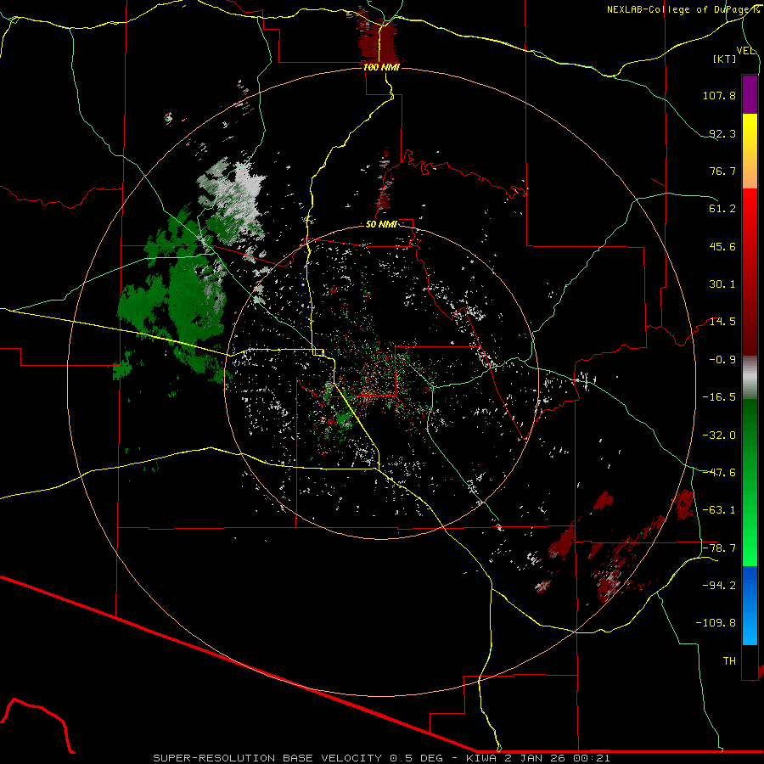Select the -94.2 scale value
Image resolution: width=764 pixels, height=764 pixels.
tap(719, 586)
